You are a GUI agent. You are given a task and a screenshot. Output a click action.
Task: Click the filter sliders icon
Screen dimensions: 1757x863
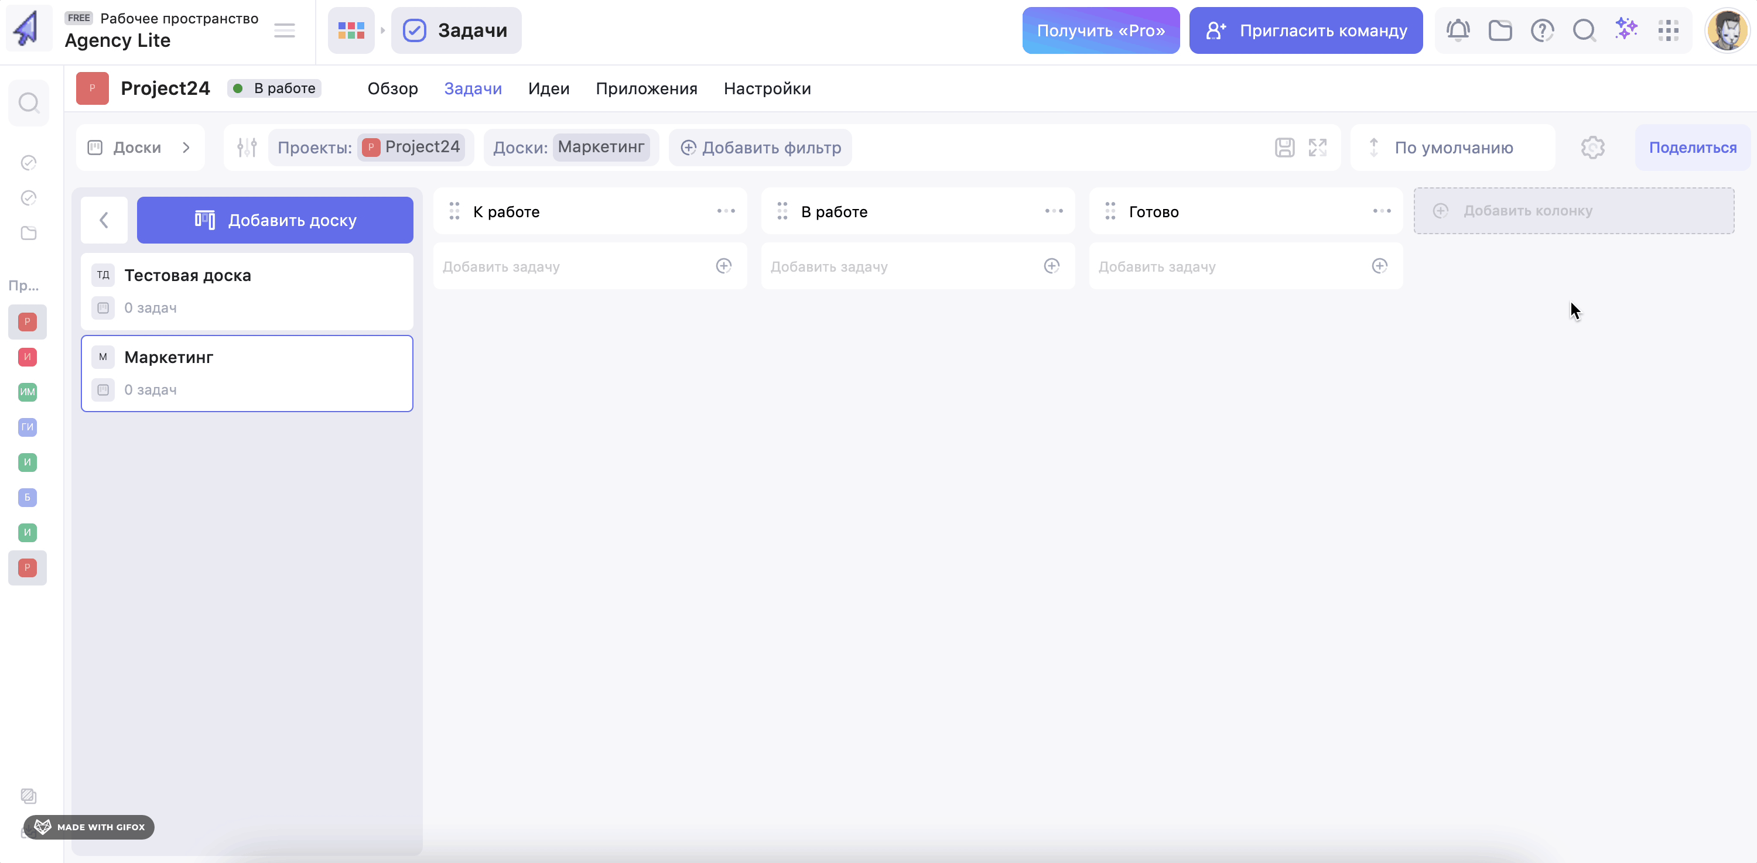tap(247, 147)
